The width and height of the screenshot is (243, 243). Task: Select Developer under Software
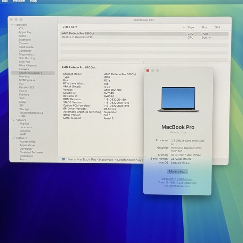coord(26,149)
